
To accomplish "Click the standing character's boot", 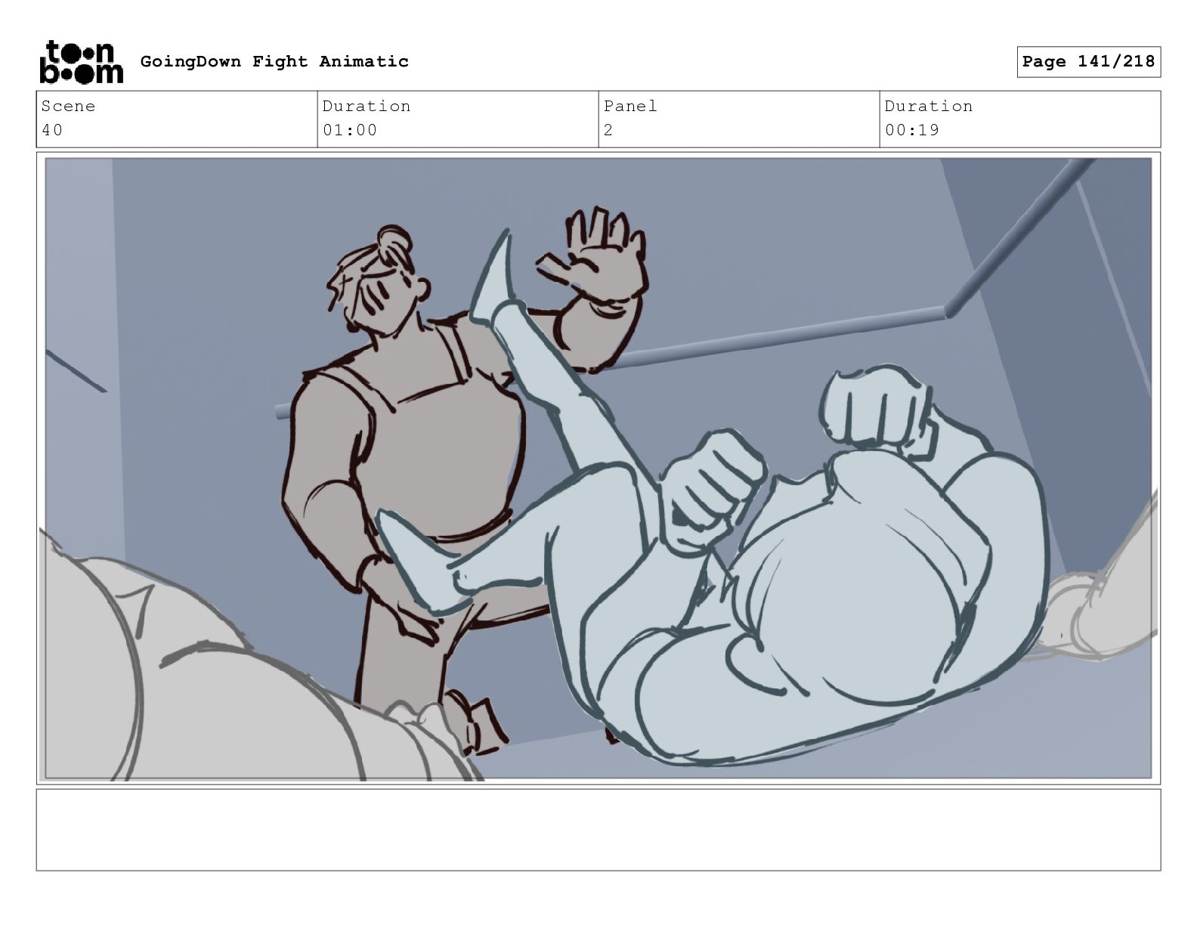I will pos(476,722).
